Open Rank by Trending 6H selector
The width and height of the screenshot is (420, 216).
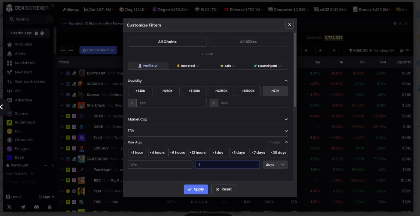371,50
